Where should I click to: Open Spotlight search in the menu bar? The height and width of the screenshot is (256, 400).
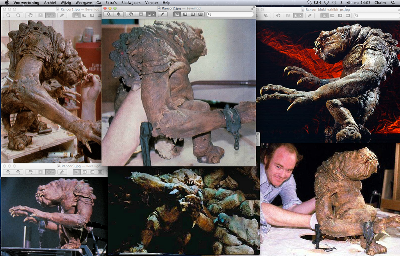[393, 3]
